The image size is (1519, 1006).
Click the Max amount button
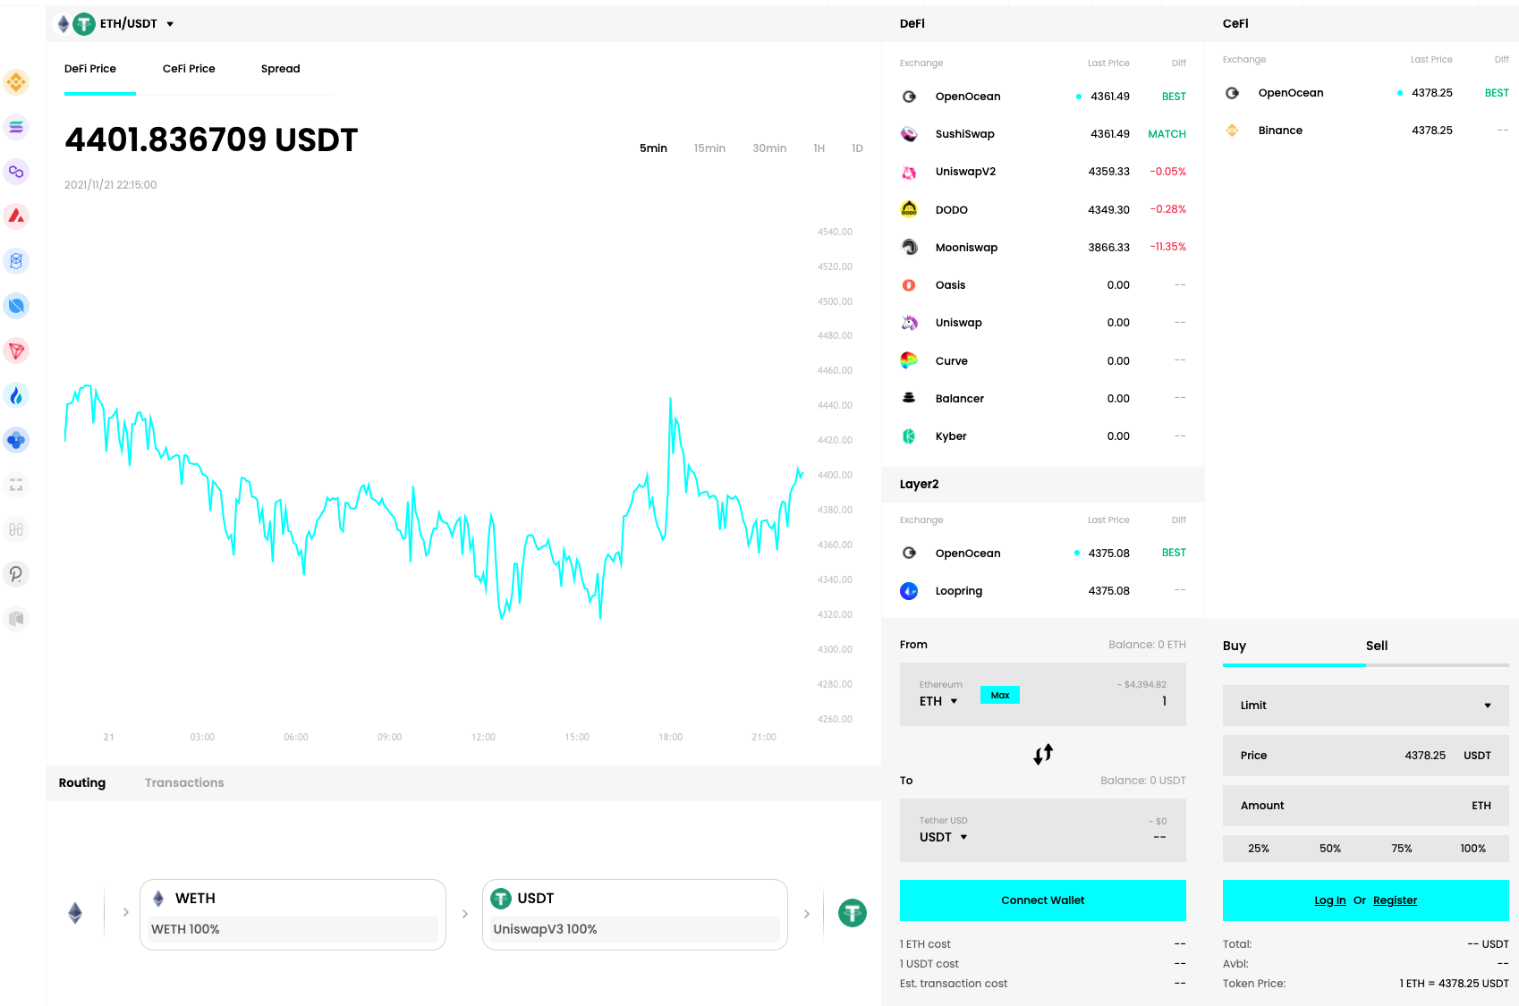click(999, 696)
